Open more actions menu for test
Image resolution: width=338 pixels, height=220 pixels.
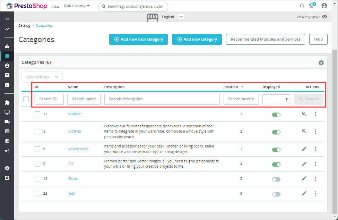coord(315,194)
